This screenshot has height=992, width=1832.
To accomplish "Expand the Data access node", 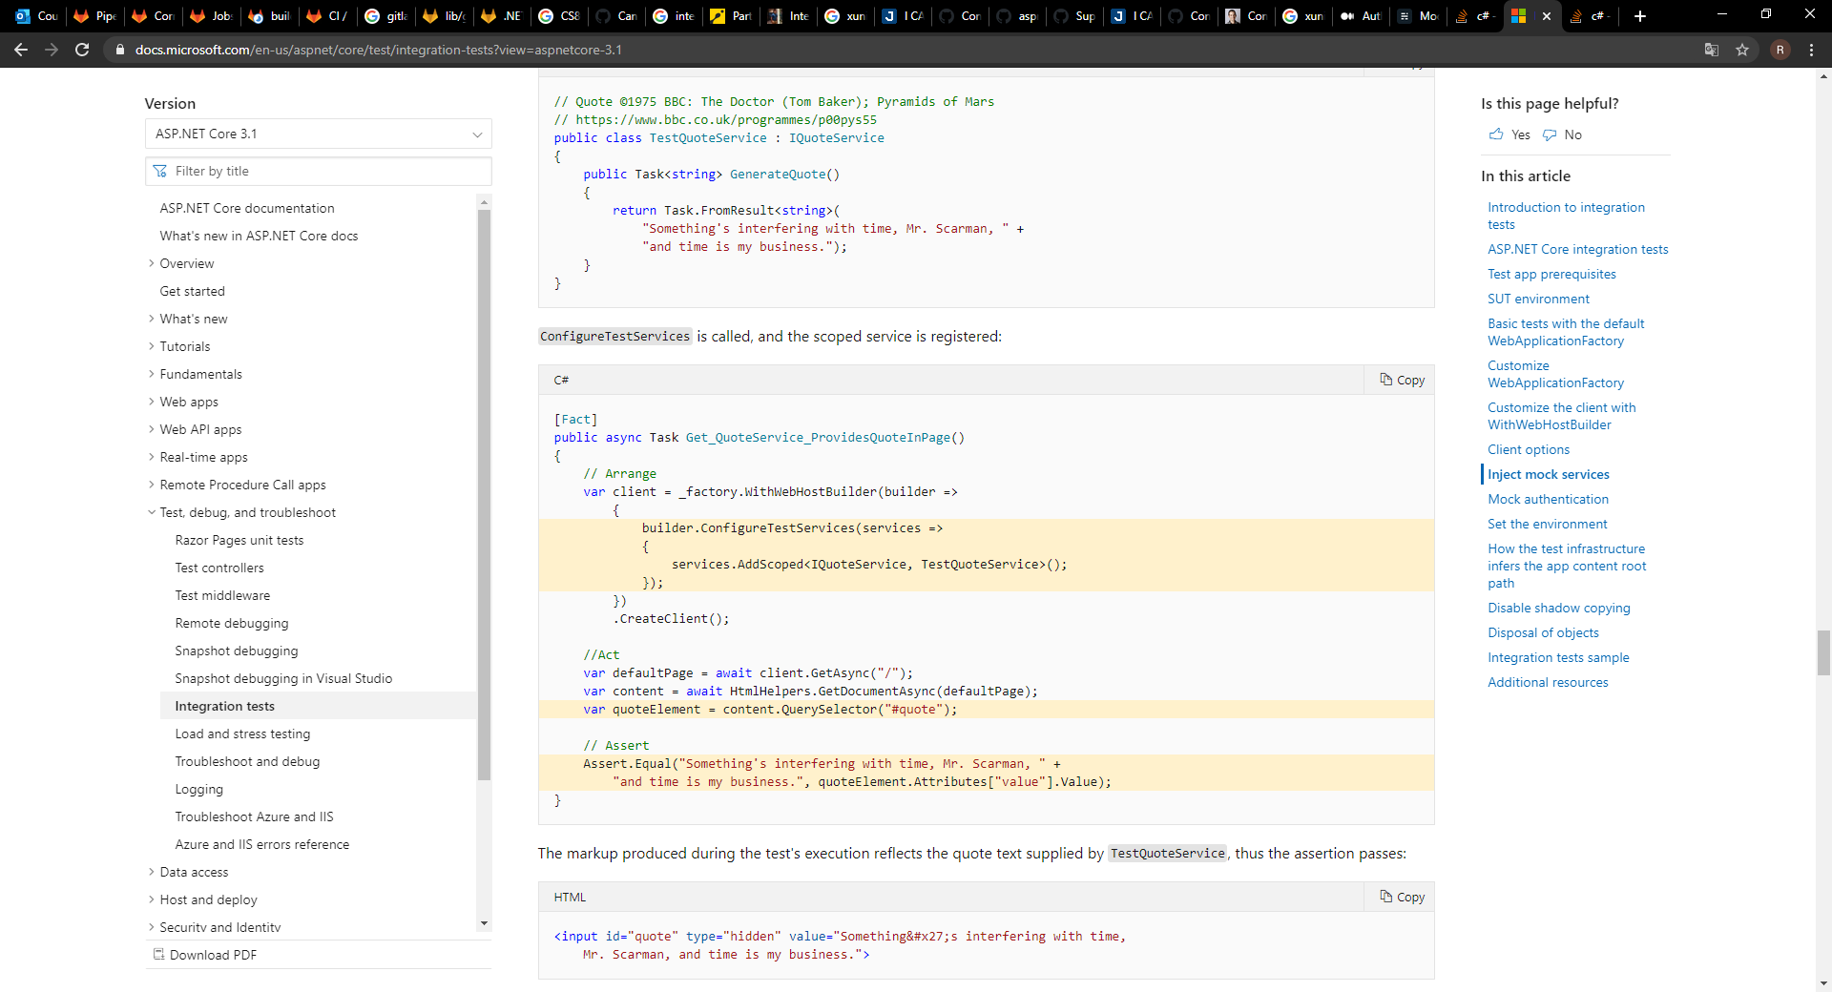I will [x=151, y=872].
